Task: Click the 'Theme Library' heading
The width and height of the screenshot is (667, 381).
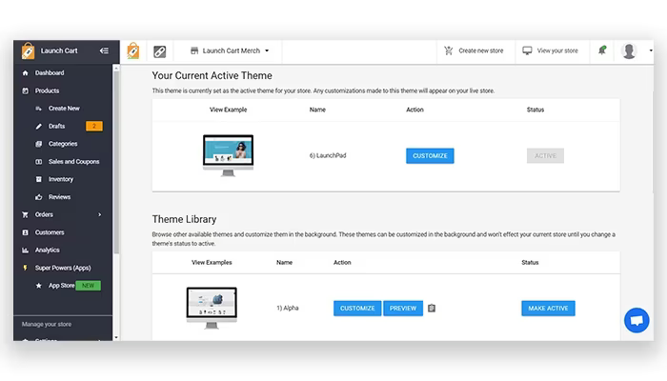Action: pos(184,219)
